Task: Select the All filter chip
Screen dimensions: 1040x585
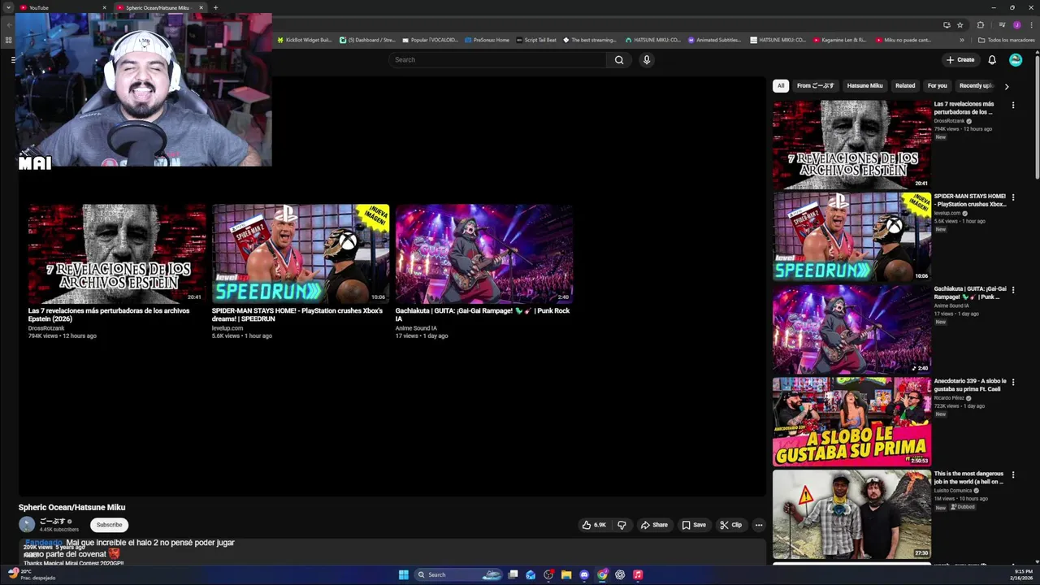Action: pos(781,85)
